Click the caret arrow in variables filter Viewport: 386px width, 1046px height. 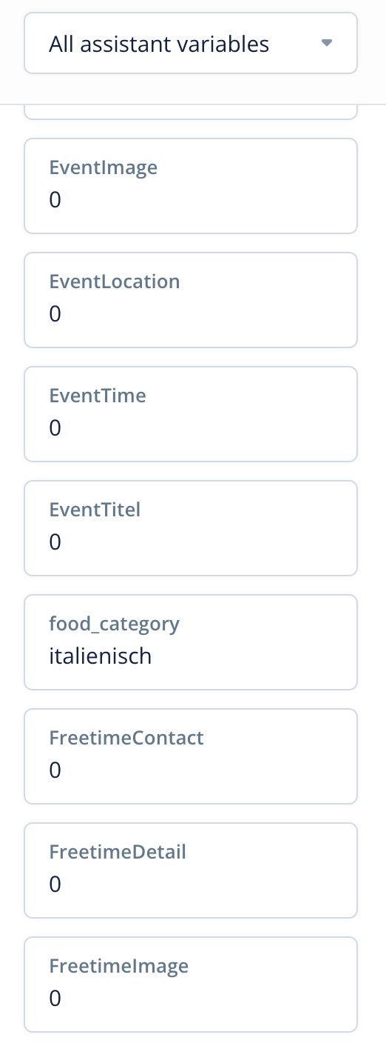328,43
